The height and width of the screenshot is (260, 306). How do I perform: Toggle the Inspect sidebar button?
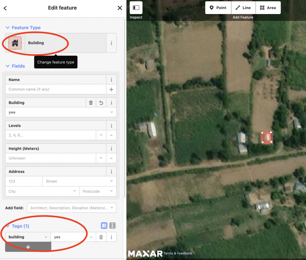(136, 8)
